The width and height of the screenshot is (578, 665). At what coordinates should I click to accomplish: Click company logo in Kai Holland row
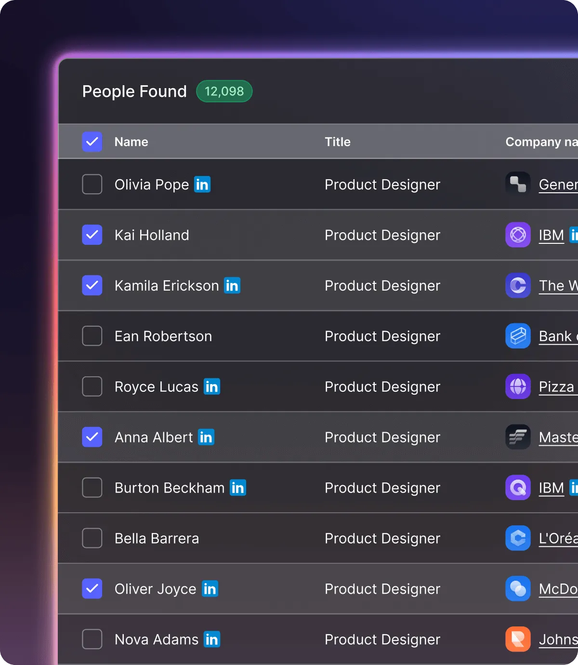click(x=518, y=235)
